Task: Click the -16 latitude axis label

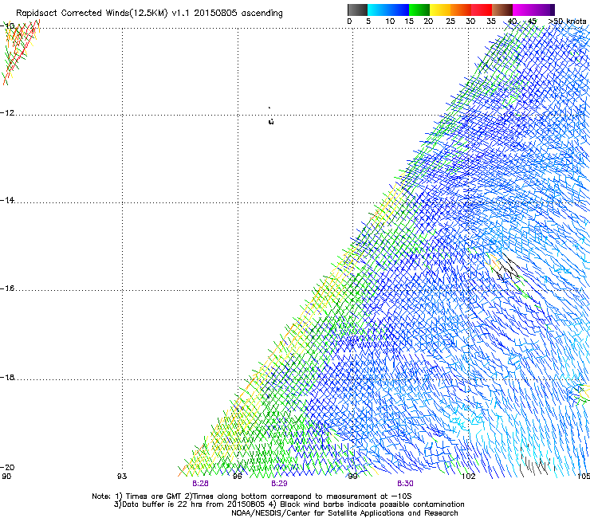Action: (x=7, y=288)
